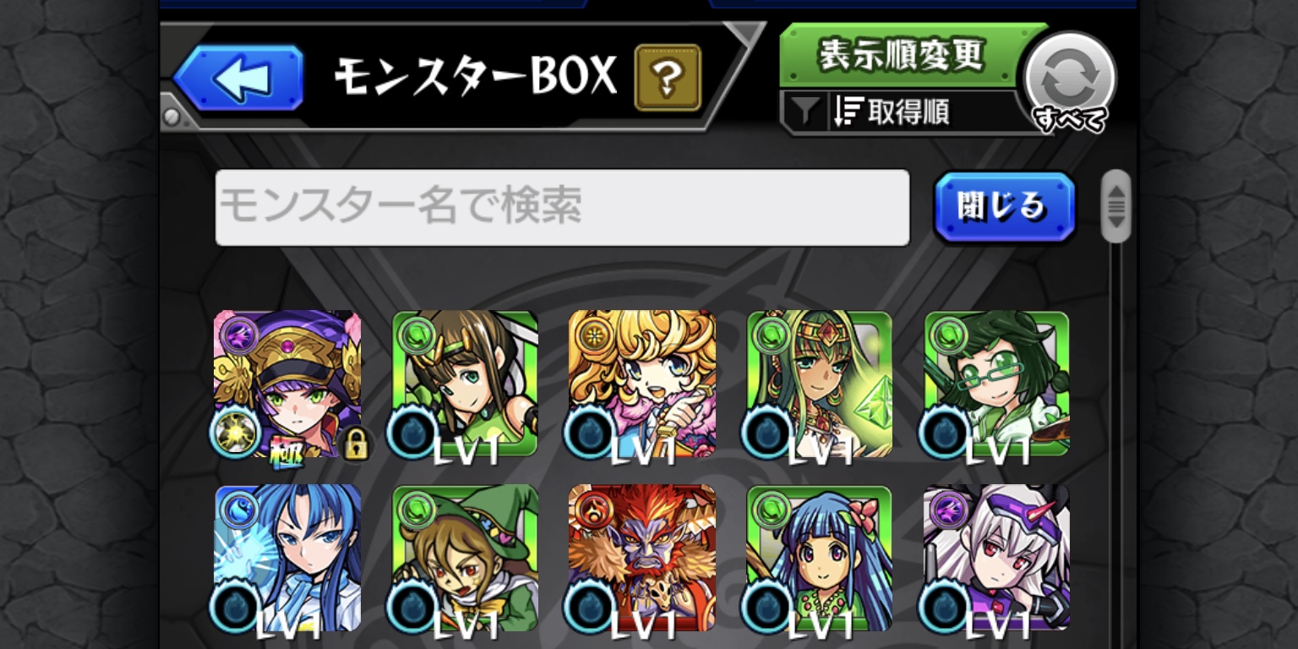1298x649 pixels.
Task: Select the purple-haired locked 極 monster
Action: pos(287,384)
